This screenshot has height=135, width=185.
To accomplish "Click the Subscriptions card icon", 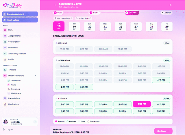I will (5, 42).
